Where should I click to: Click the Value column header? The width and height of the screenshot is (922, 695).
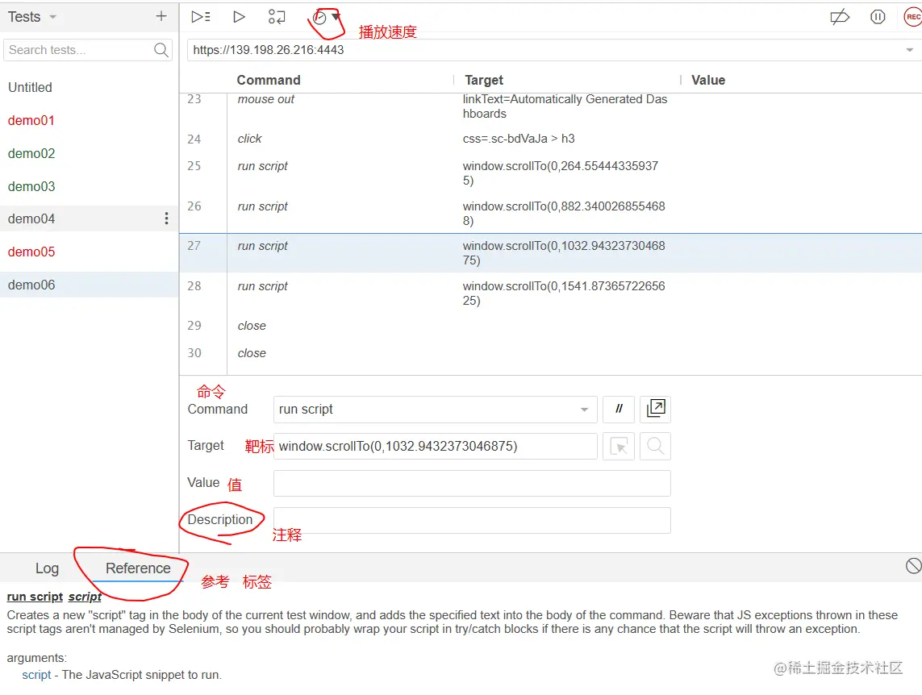pos(708,80)
